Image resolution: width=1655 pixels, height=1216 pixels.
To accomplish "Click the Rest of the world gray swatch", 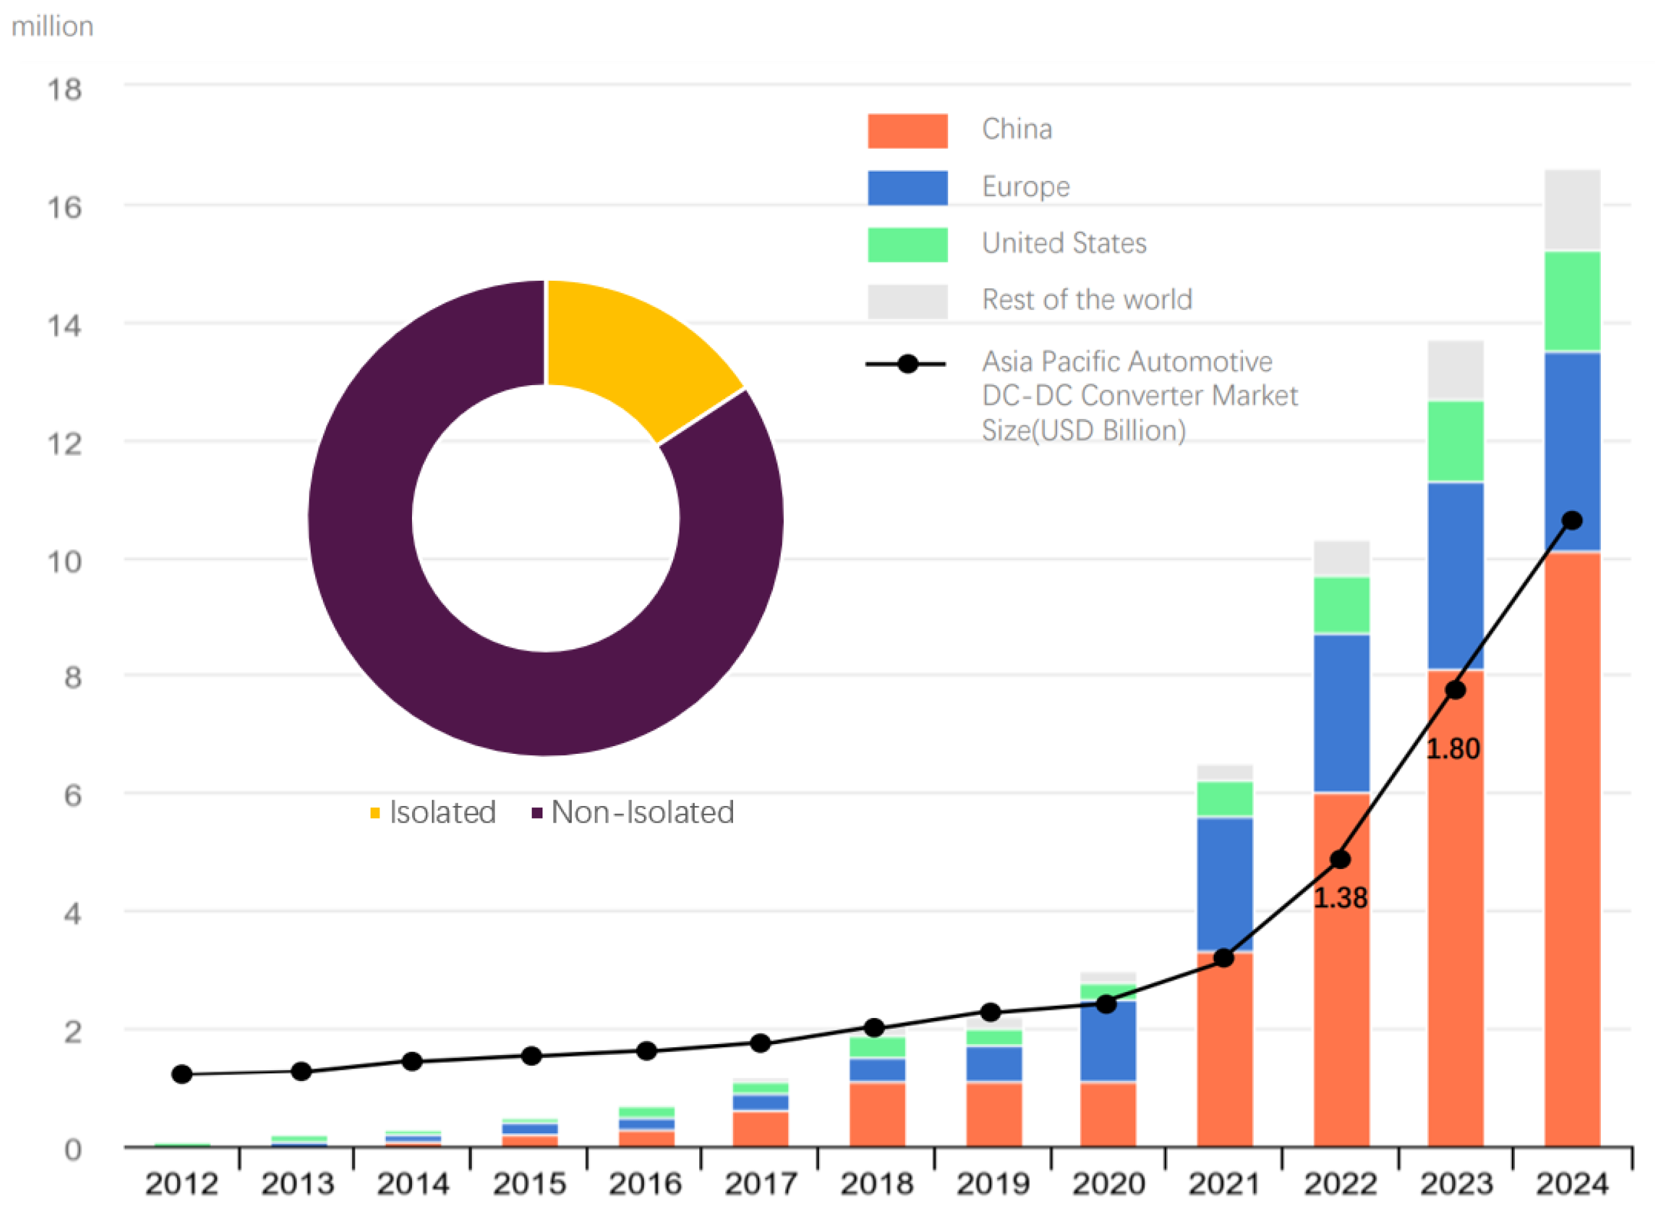I will point(908,302).
